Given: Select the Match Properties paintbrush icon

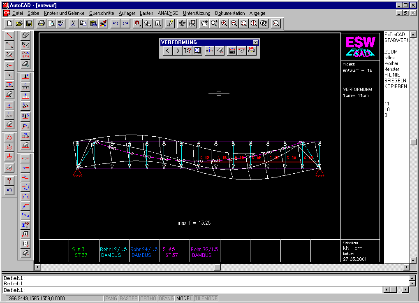Looking at the screenshot, I should click(x=103, y=23).
